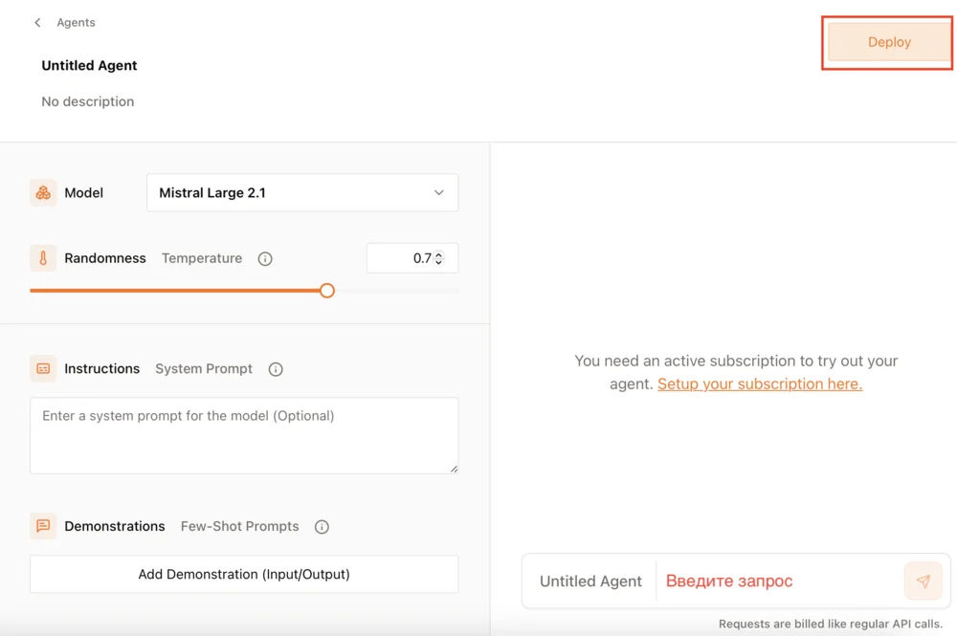The image size is (957, 636).
Task: Click the temperature slider handle
Action: click(x=327, y=291)
